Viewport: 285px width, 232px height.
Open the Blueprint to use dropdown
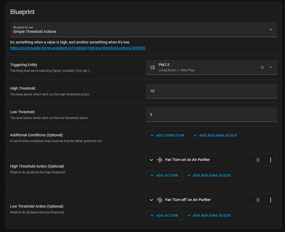(x=271, y=30)
